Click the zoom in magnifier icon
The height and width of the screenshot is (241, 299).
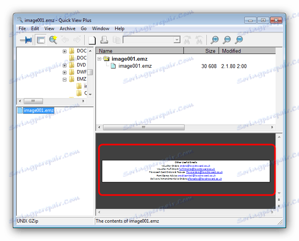coord(215,40)
